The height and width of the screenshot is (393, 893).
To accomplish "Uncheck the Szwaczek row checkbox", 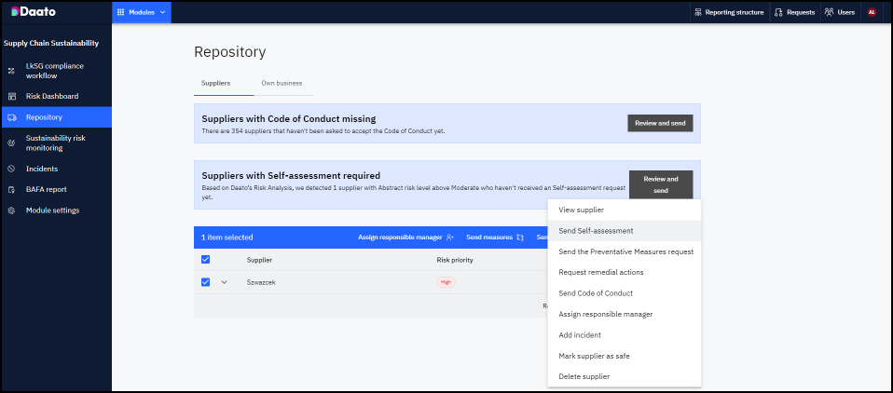I will pyautogui.click(x=206, y=282).
